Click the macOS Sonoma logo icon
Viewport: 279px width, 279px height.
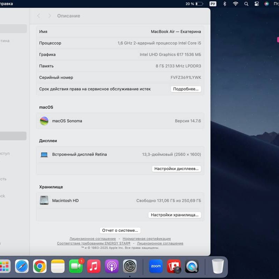(x=44, y=121)
